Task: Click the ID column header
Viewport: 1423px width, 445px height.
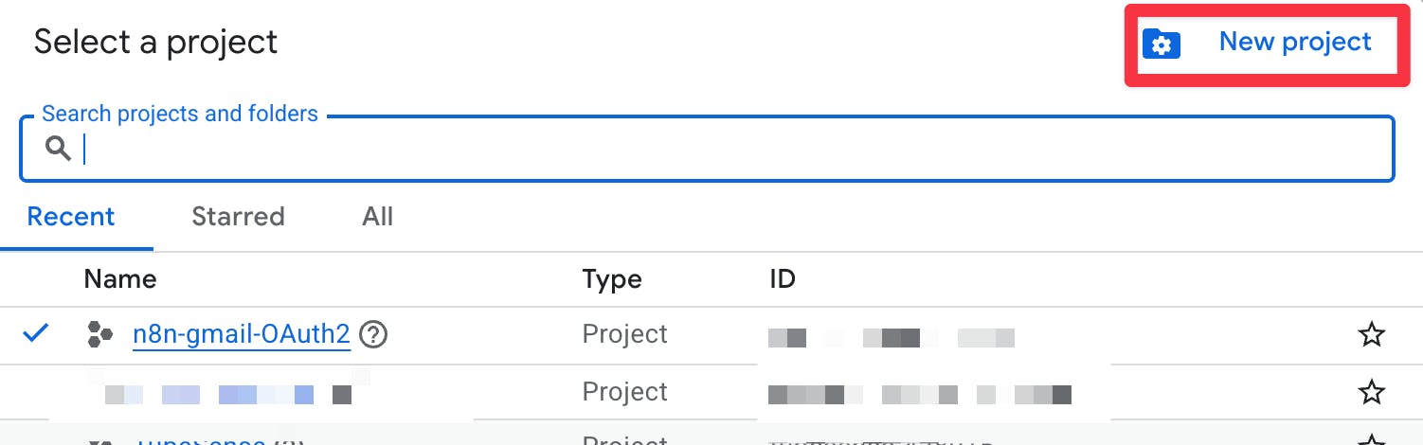Action: (783, 279)
